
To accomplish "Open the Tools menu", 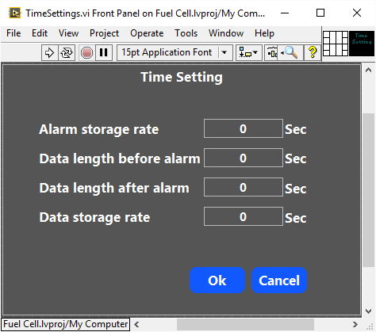I will [186, 33].
